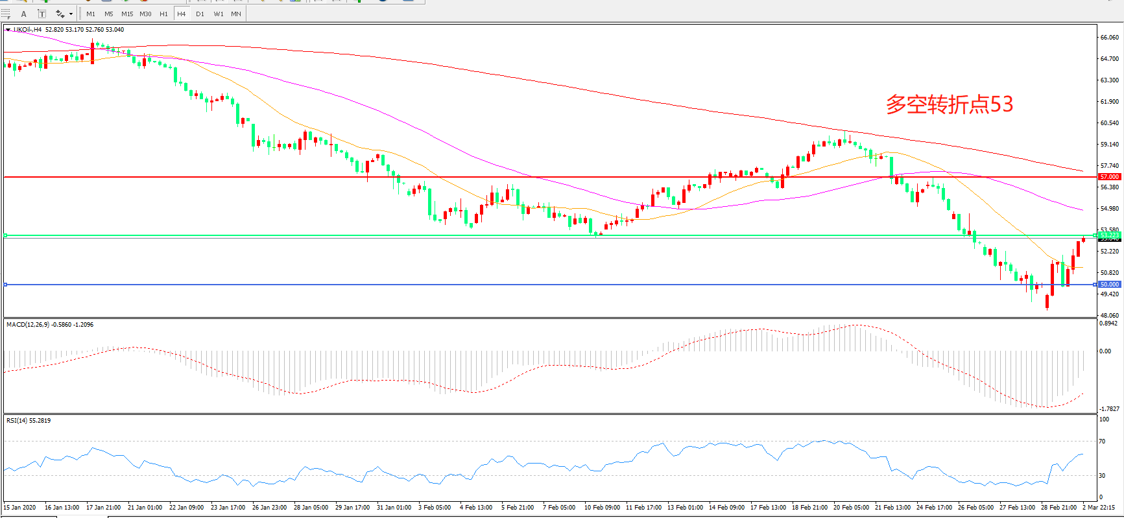Select the Fibonacci retracement tool
The height and width of the screenshot is (518, 1124).
[x=6, y=14]
